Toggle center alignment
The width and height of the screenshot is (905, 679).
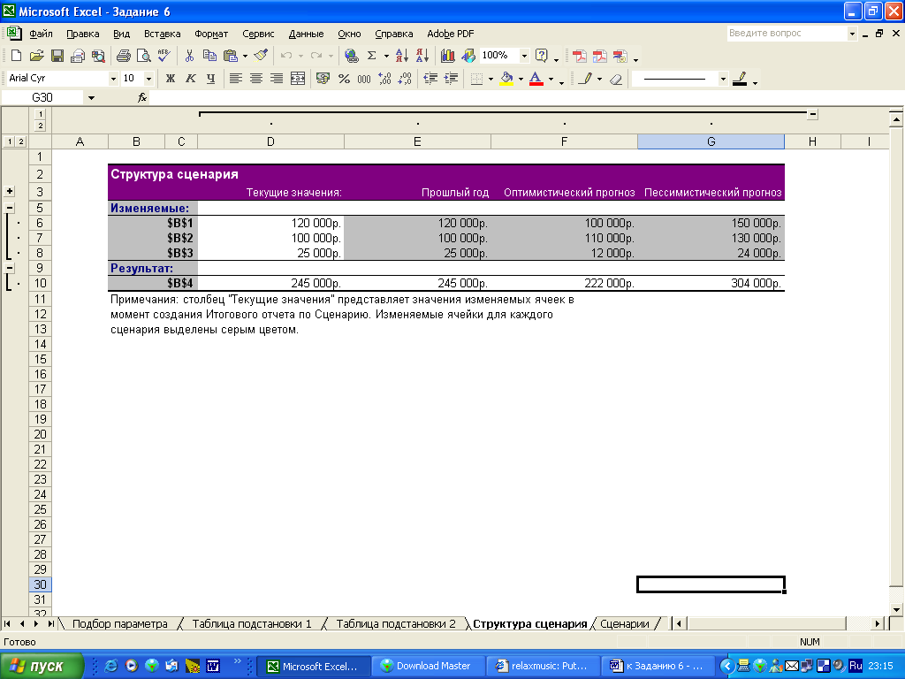tap(256, 79)
